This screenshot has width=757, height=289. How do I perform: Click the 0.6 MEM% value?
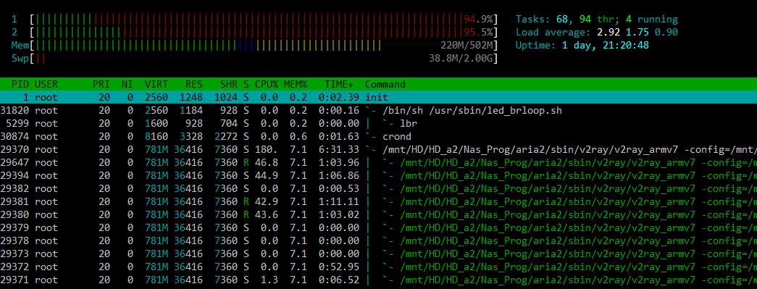(299, 137)
